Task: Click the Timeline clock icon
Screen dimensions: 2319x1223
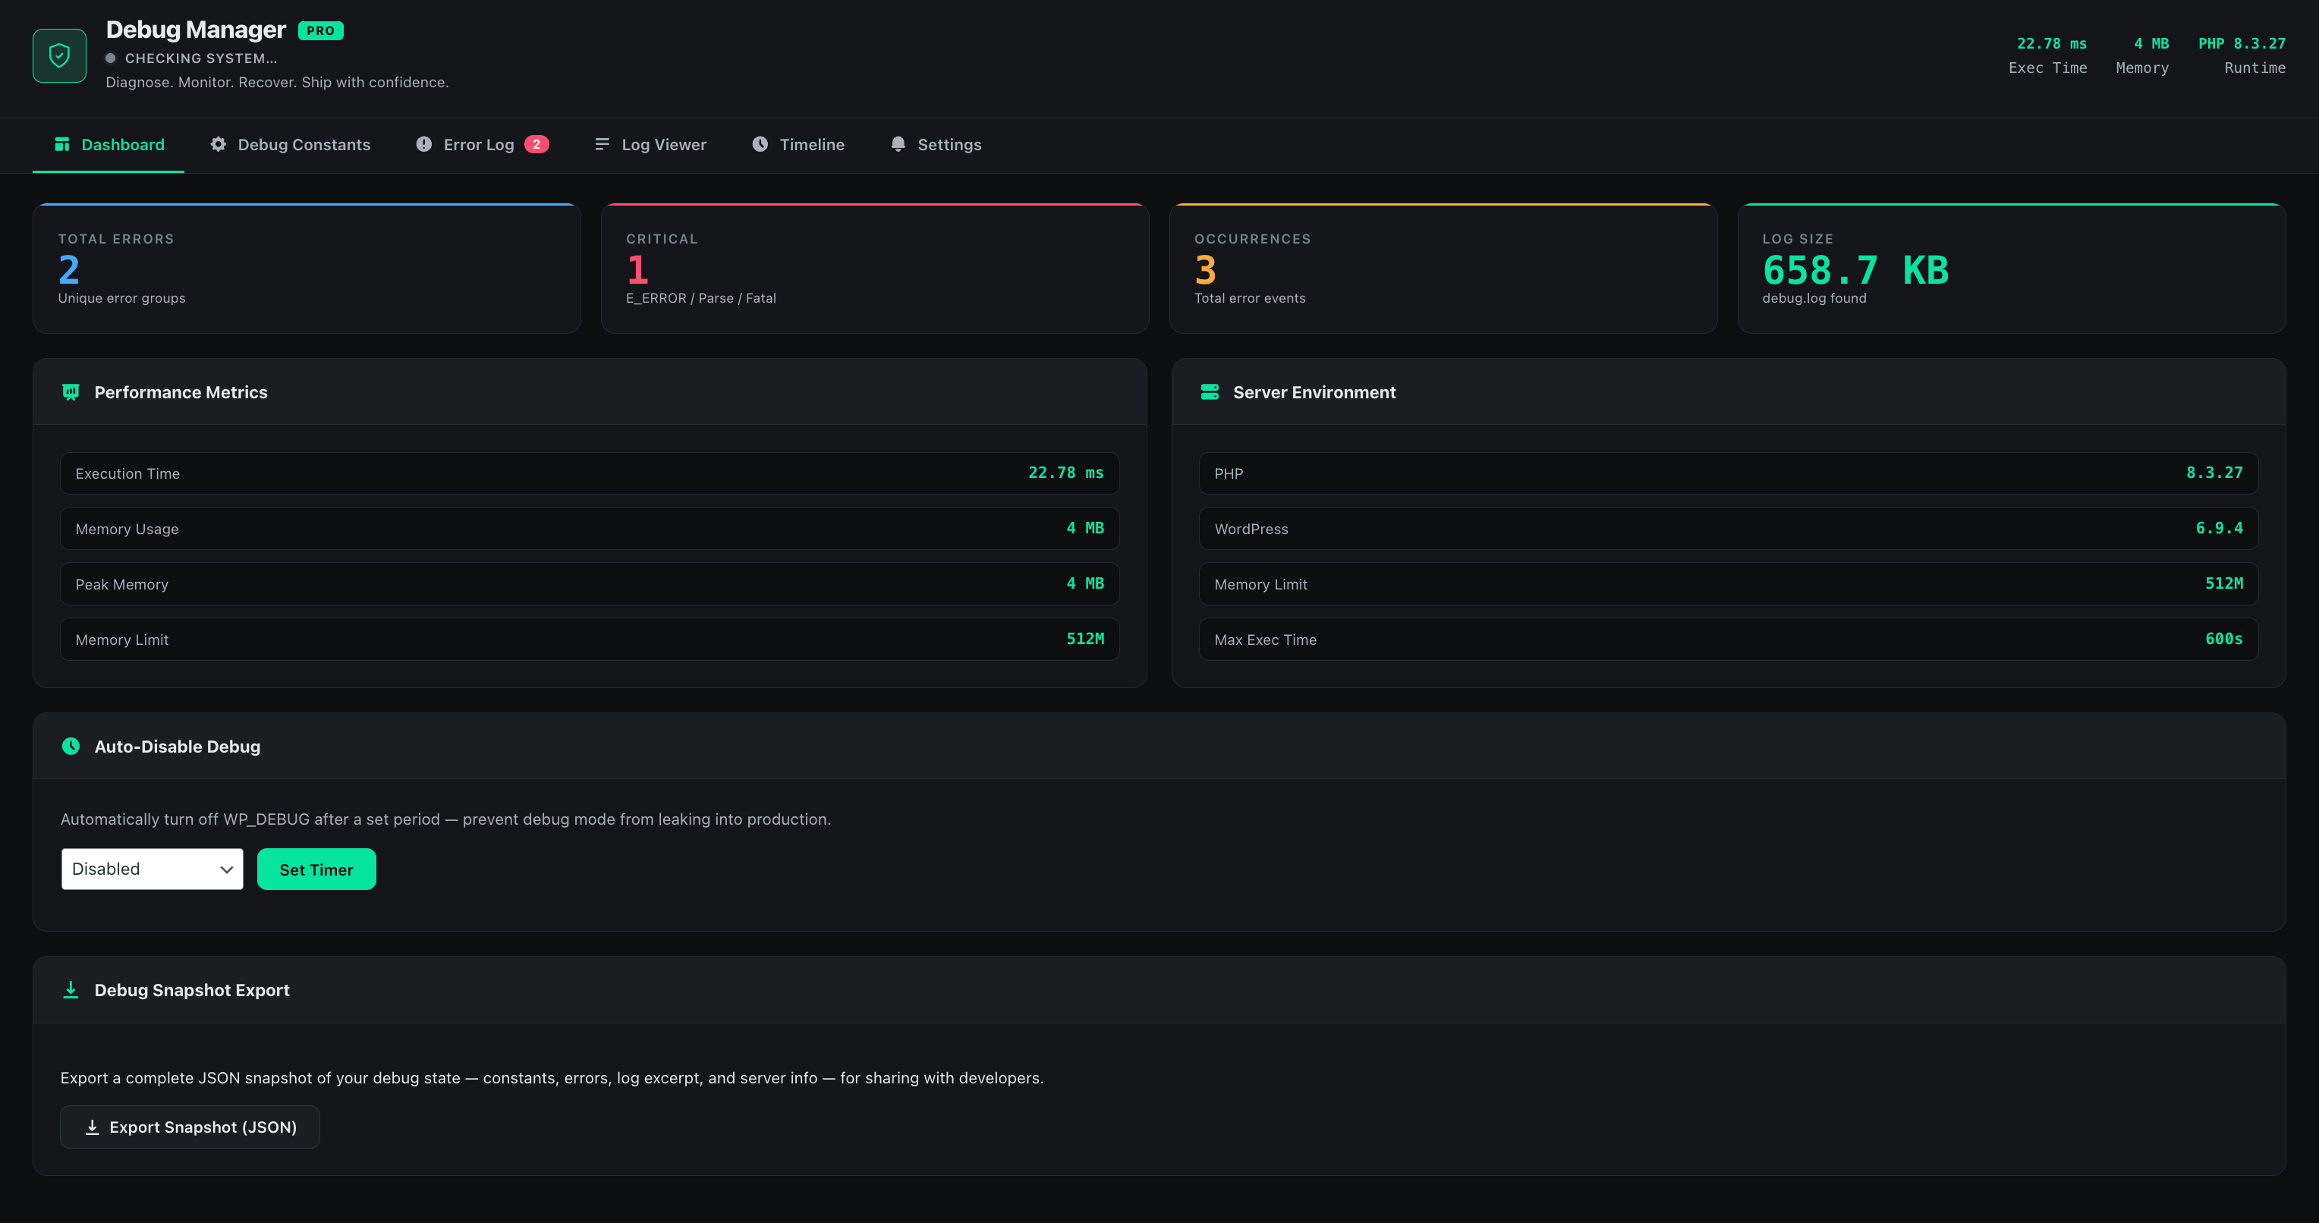Action: (760, 144)
